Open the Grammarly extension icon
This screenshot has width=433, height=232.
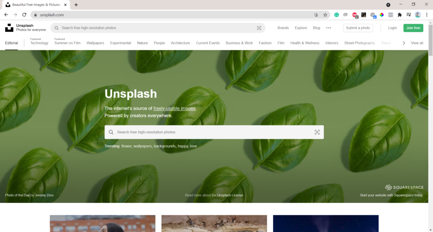coord(336,15)
